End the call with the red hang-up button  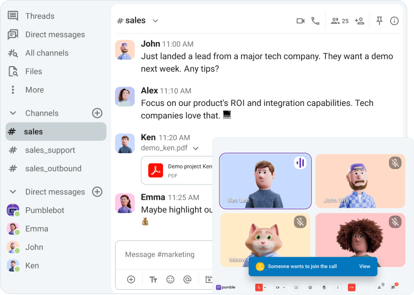coord(352,288)
